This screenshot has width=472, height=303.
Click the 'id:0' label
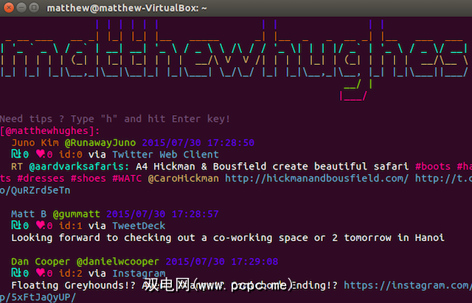coord(71,154)
